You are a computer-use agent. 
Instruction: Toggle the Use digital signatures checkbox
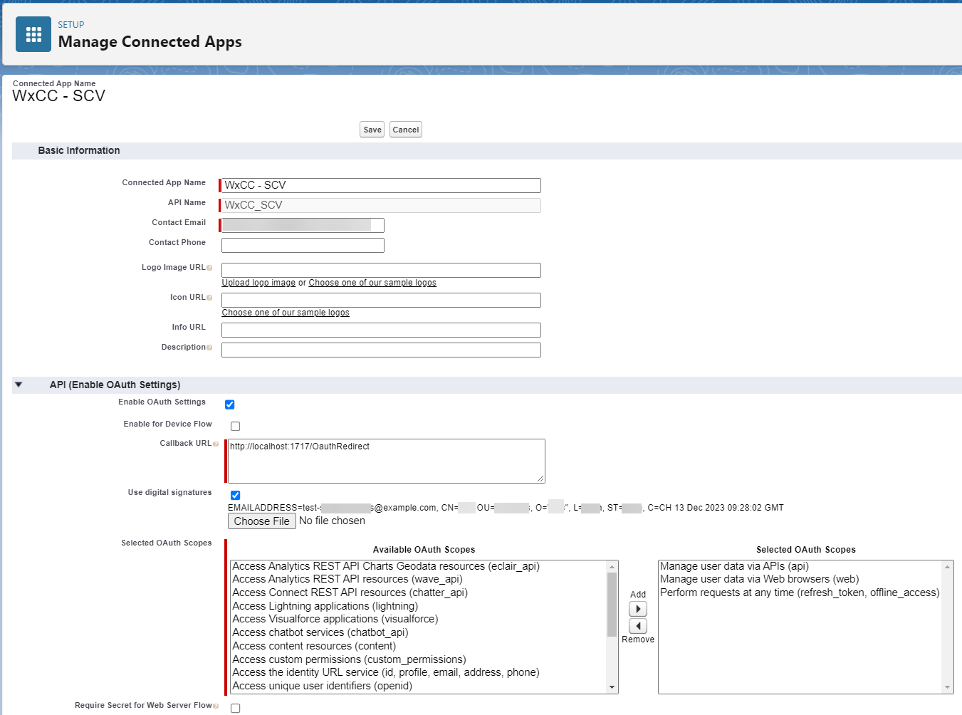click(x=236, y=495)
